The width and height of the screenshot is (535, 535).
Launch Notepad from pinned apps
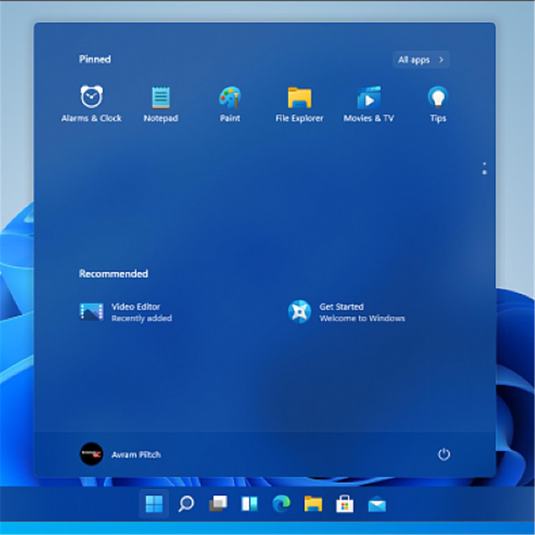tap(161, 103)
